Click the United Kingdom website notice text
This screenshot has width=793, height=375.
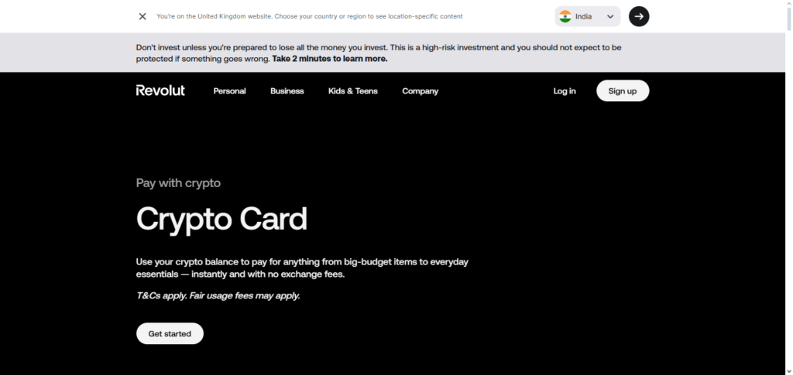[x=309, y=16]
